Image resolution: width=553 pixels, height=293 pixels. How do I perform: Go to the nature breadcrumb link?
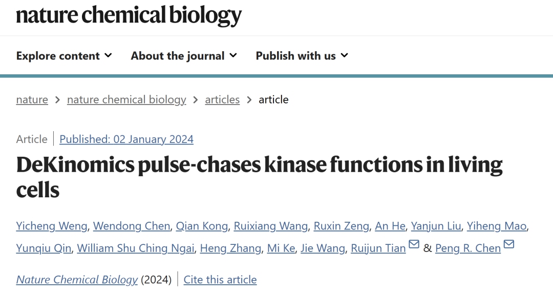32,99
